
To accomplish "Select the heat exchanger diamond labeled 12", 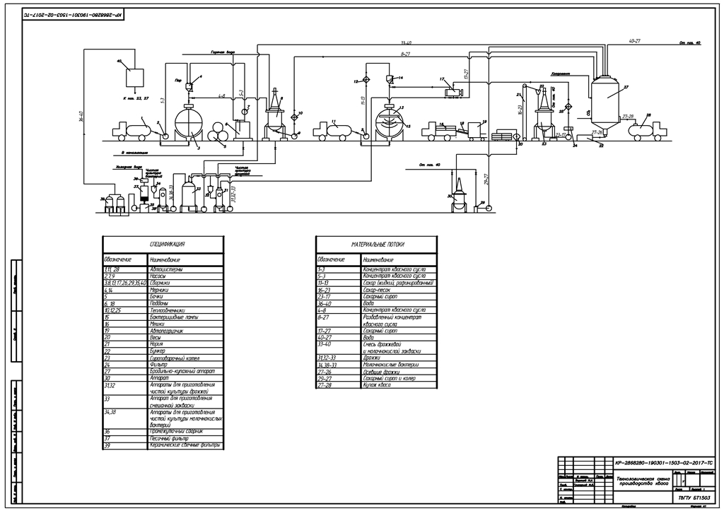I will [367, 80].
